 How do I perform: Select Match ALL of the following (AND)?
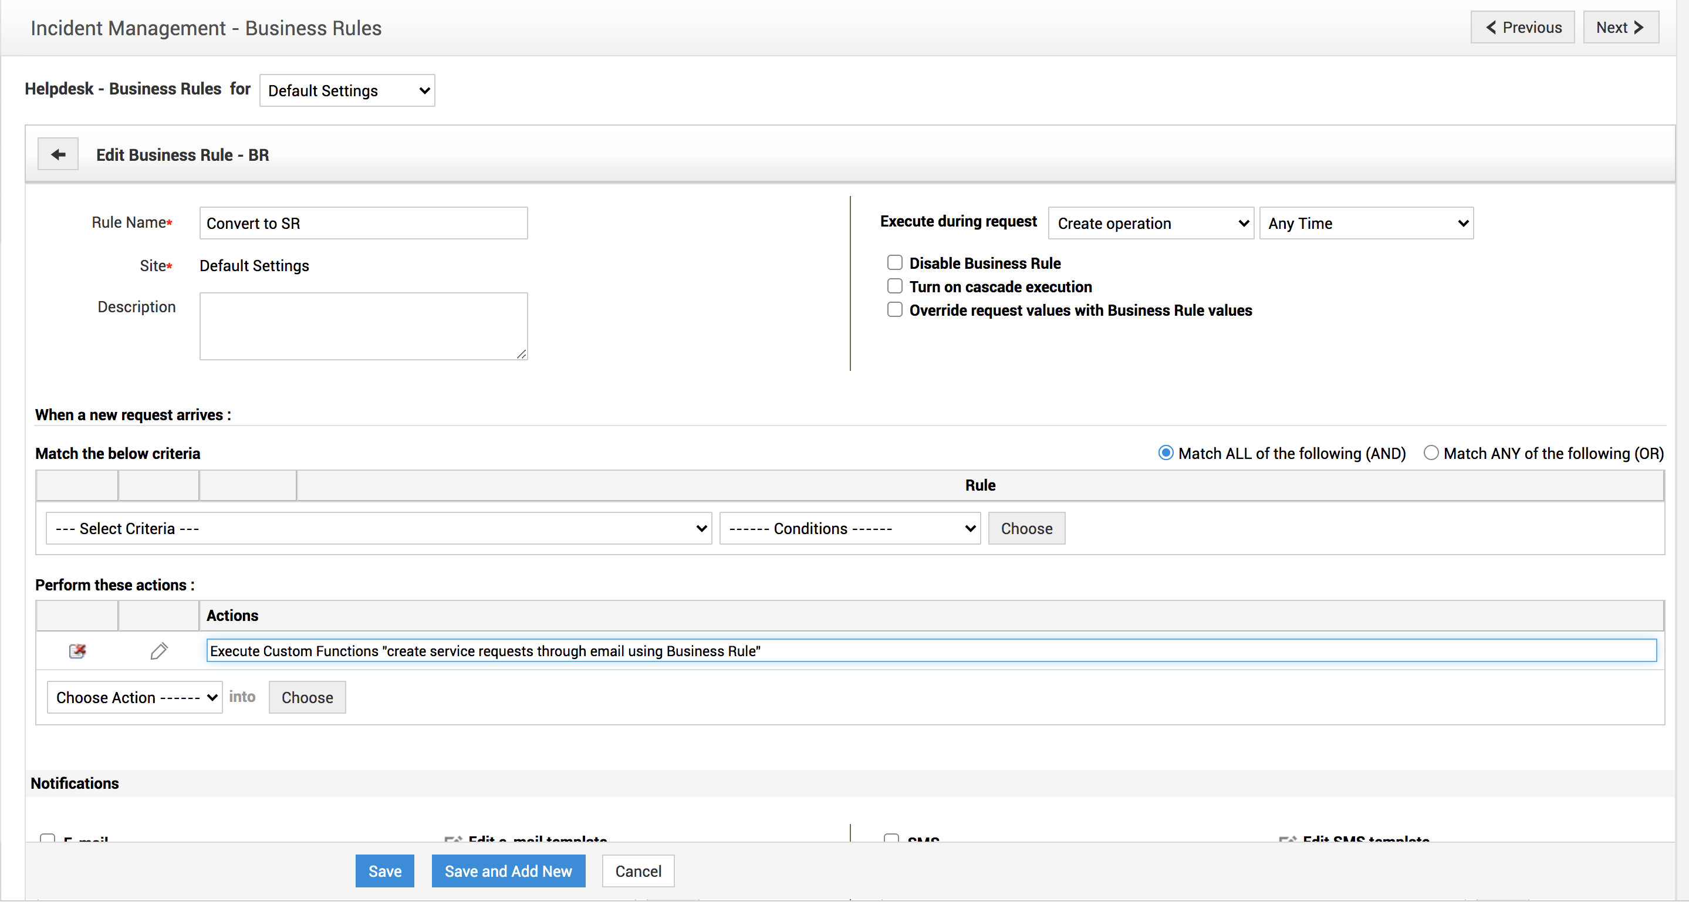pyautogui.click(x=1166, y=453)
